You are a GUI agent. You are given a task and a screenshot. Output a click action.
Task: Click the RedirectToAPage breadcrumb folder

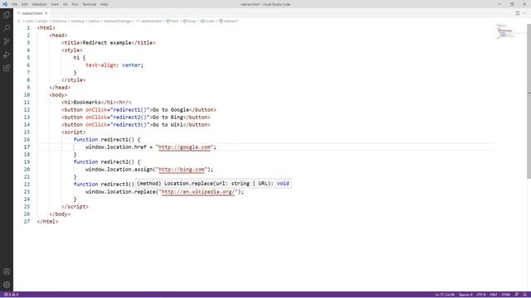coord(117,21)
